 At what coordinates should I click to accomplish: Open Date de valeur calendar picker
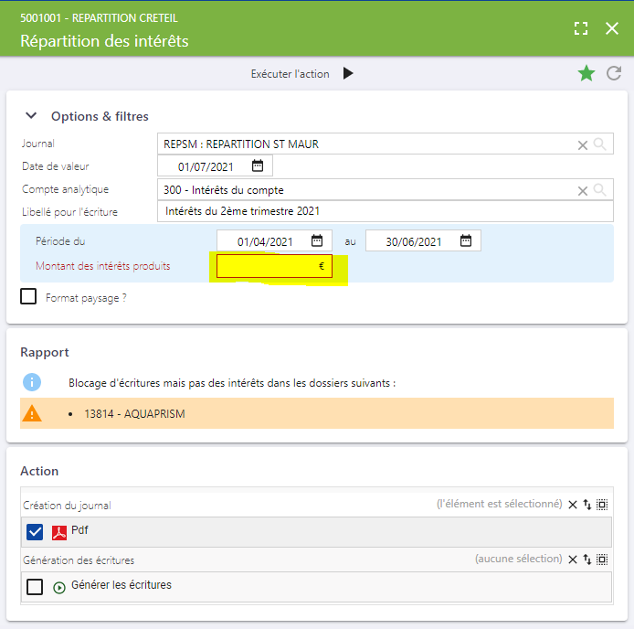tap(258, 165)
